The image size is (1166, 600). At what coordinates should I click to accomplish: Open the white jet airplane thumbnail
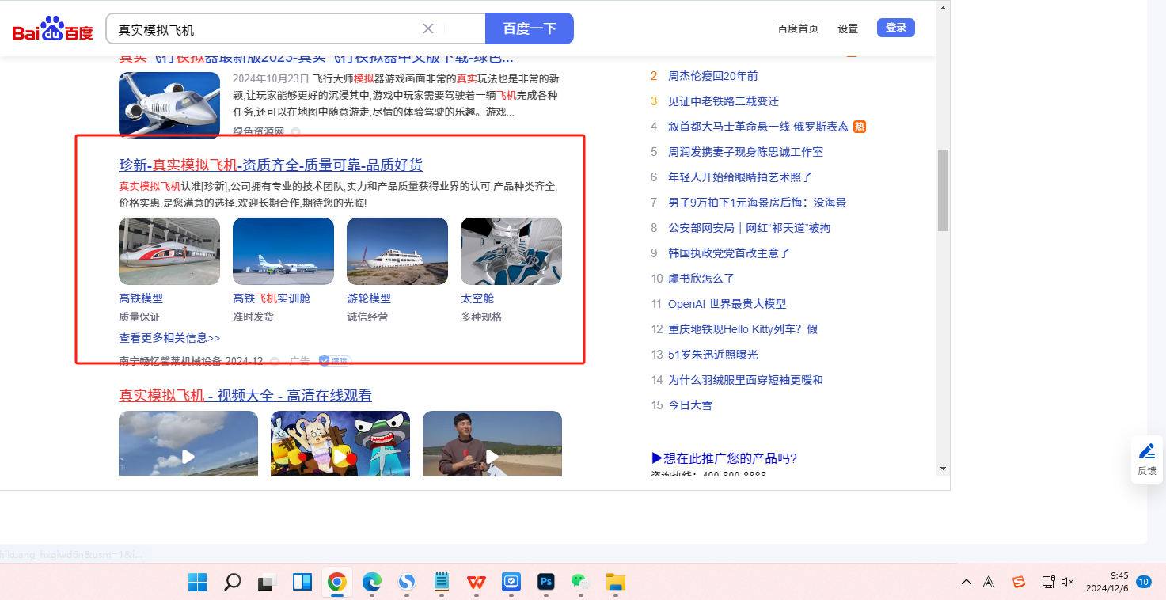coord(169,104)
